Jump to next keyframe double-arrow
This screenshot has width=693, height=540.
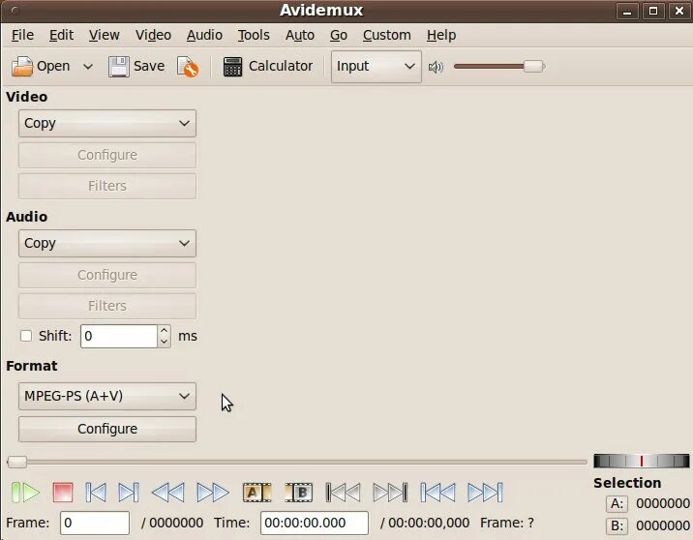tap(213, 493)
